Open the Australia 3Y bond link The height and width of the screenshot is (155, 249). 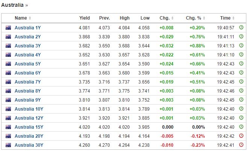27,46
